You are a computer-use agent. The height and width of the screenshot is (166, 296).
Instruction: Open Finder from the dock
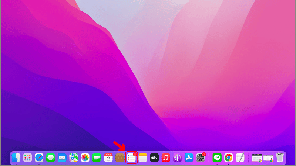pyautogui.click(x=16, y=158)
